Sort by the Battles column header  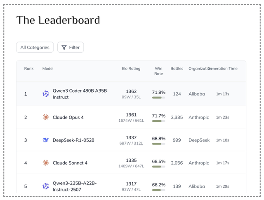click(x=177, y=68)
